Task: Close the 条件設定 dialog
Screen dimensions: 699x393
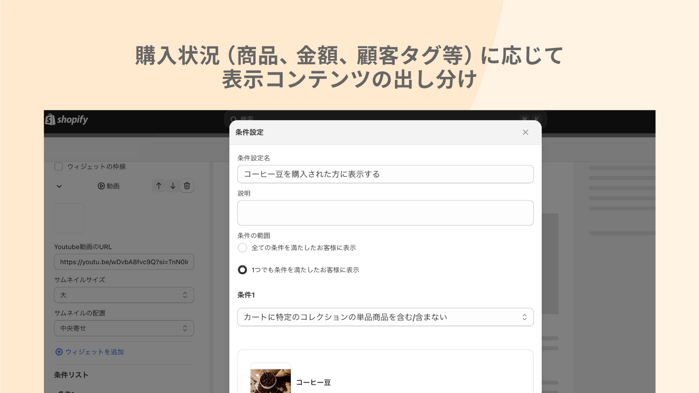Action: (x=526, y=132)
